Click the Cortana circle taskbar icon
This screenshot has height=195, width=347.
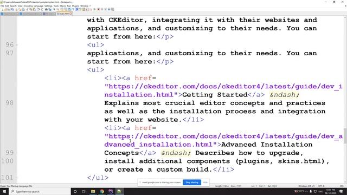[75, 191]
